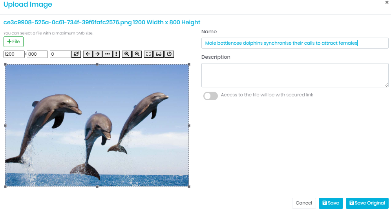Click the vertical three-dots flip button
This screenshot has width=391, height=210.
point(116,54)
